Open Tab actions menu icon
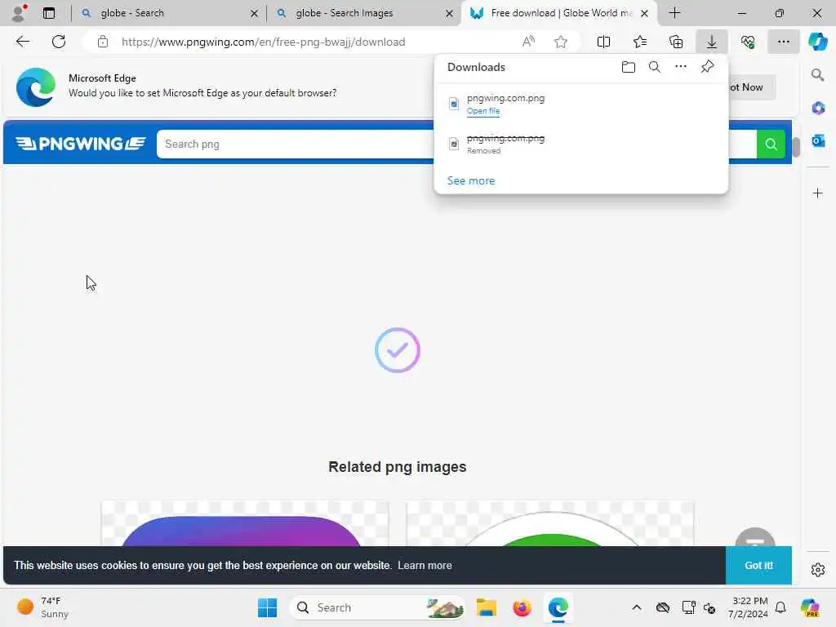836x627 pixels. (x=48, y=13)
